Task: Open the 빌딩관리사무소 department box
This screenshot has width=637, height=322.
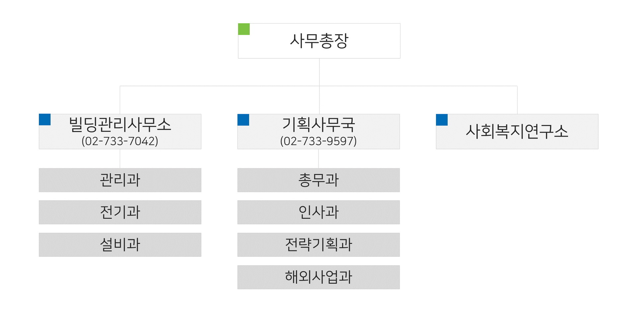Action: pos(120,132)
